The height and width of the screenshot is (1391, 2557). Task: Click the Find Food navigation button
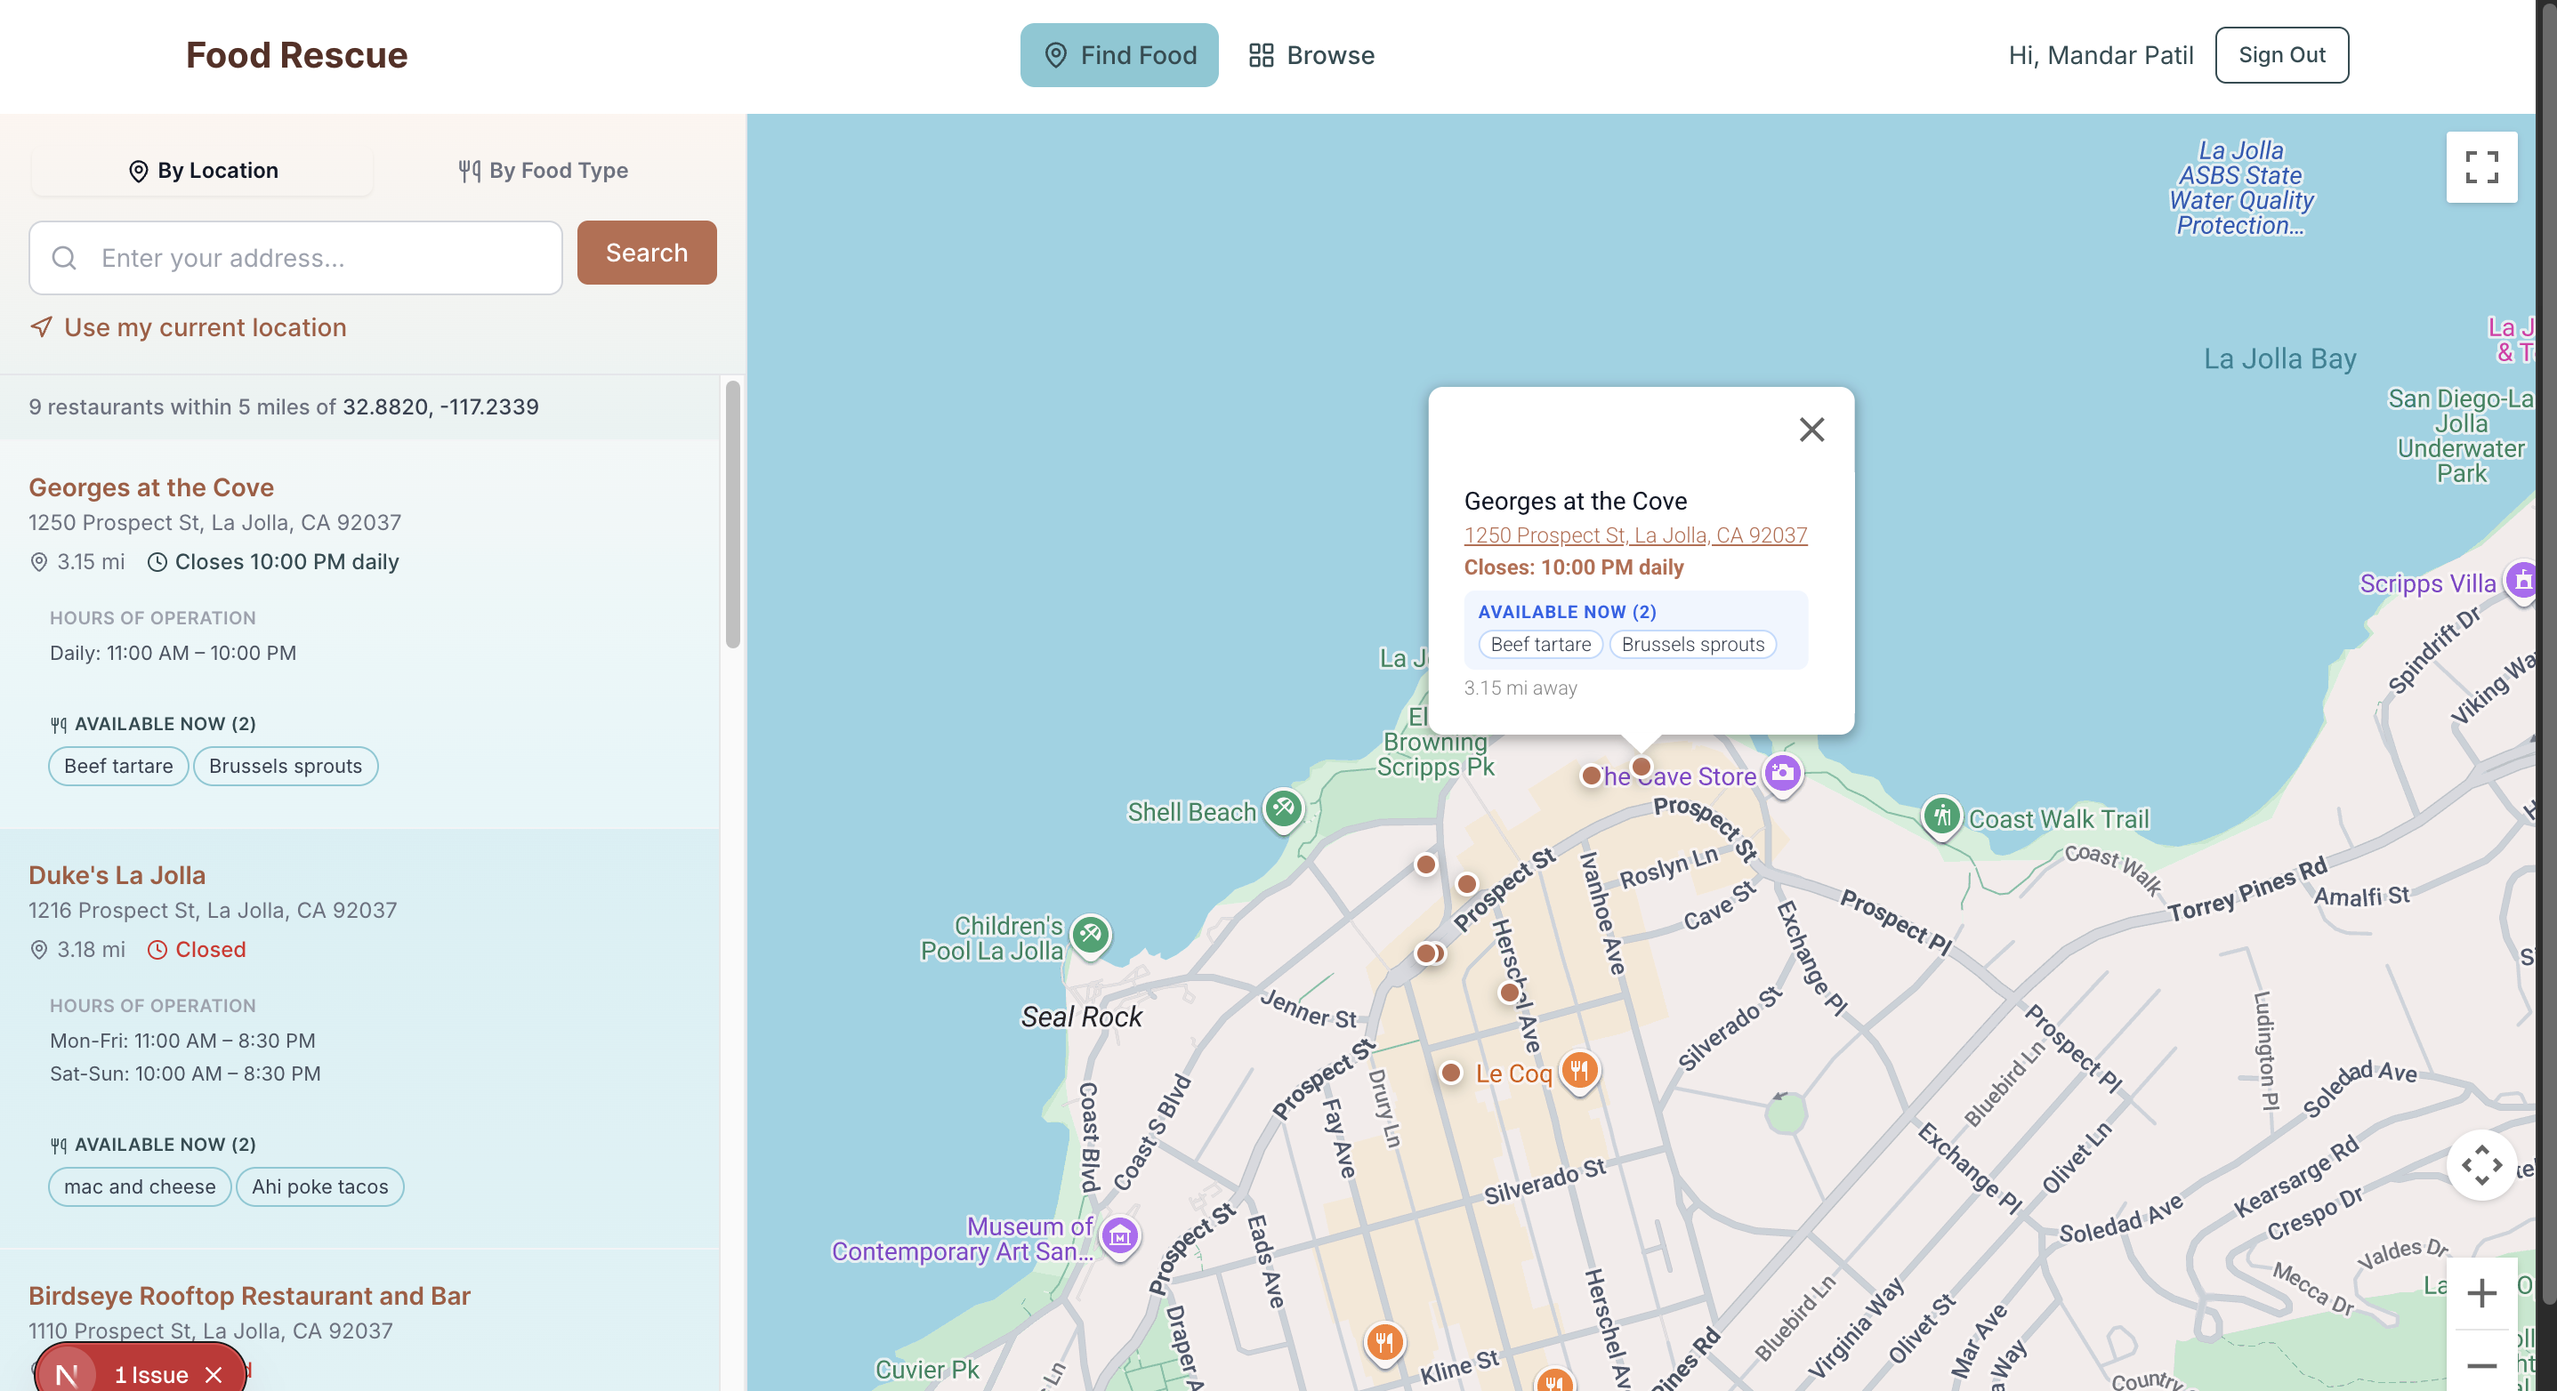[1118, 55]
